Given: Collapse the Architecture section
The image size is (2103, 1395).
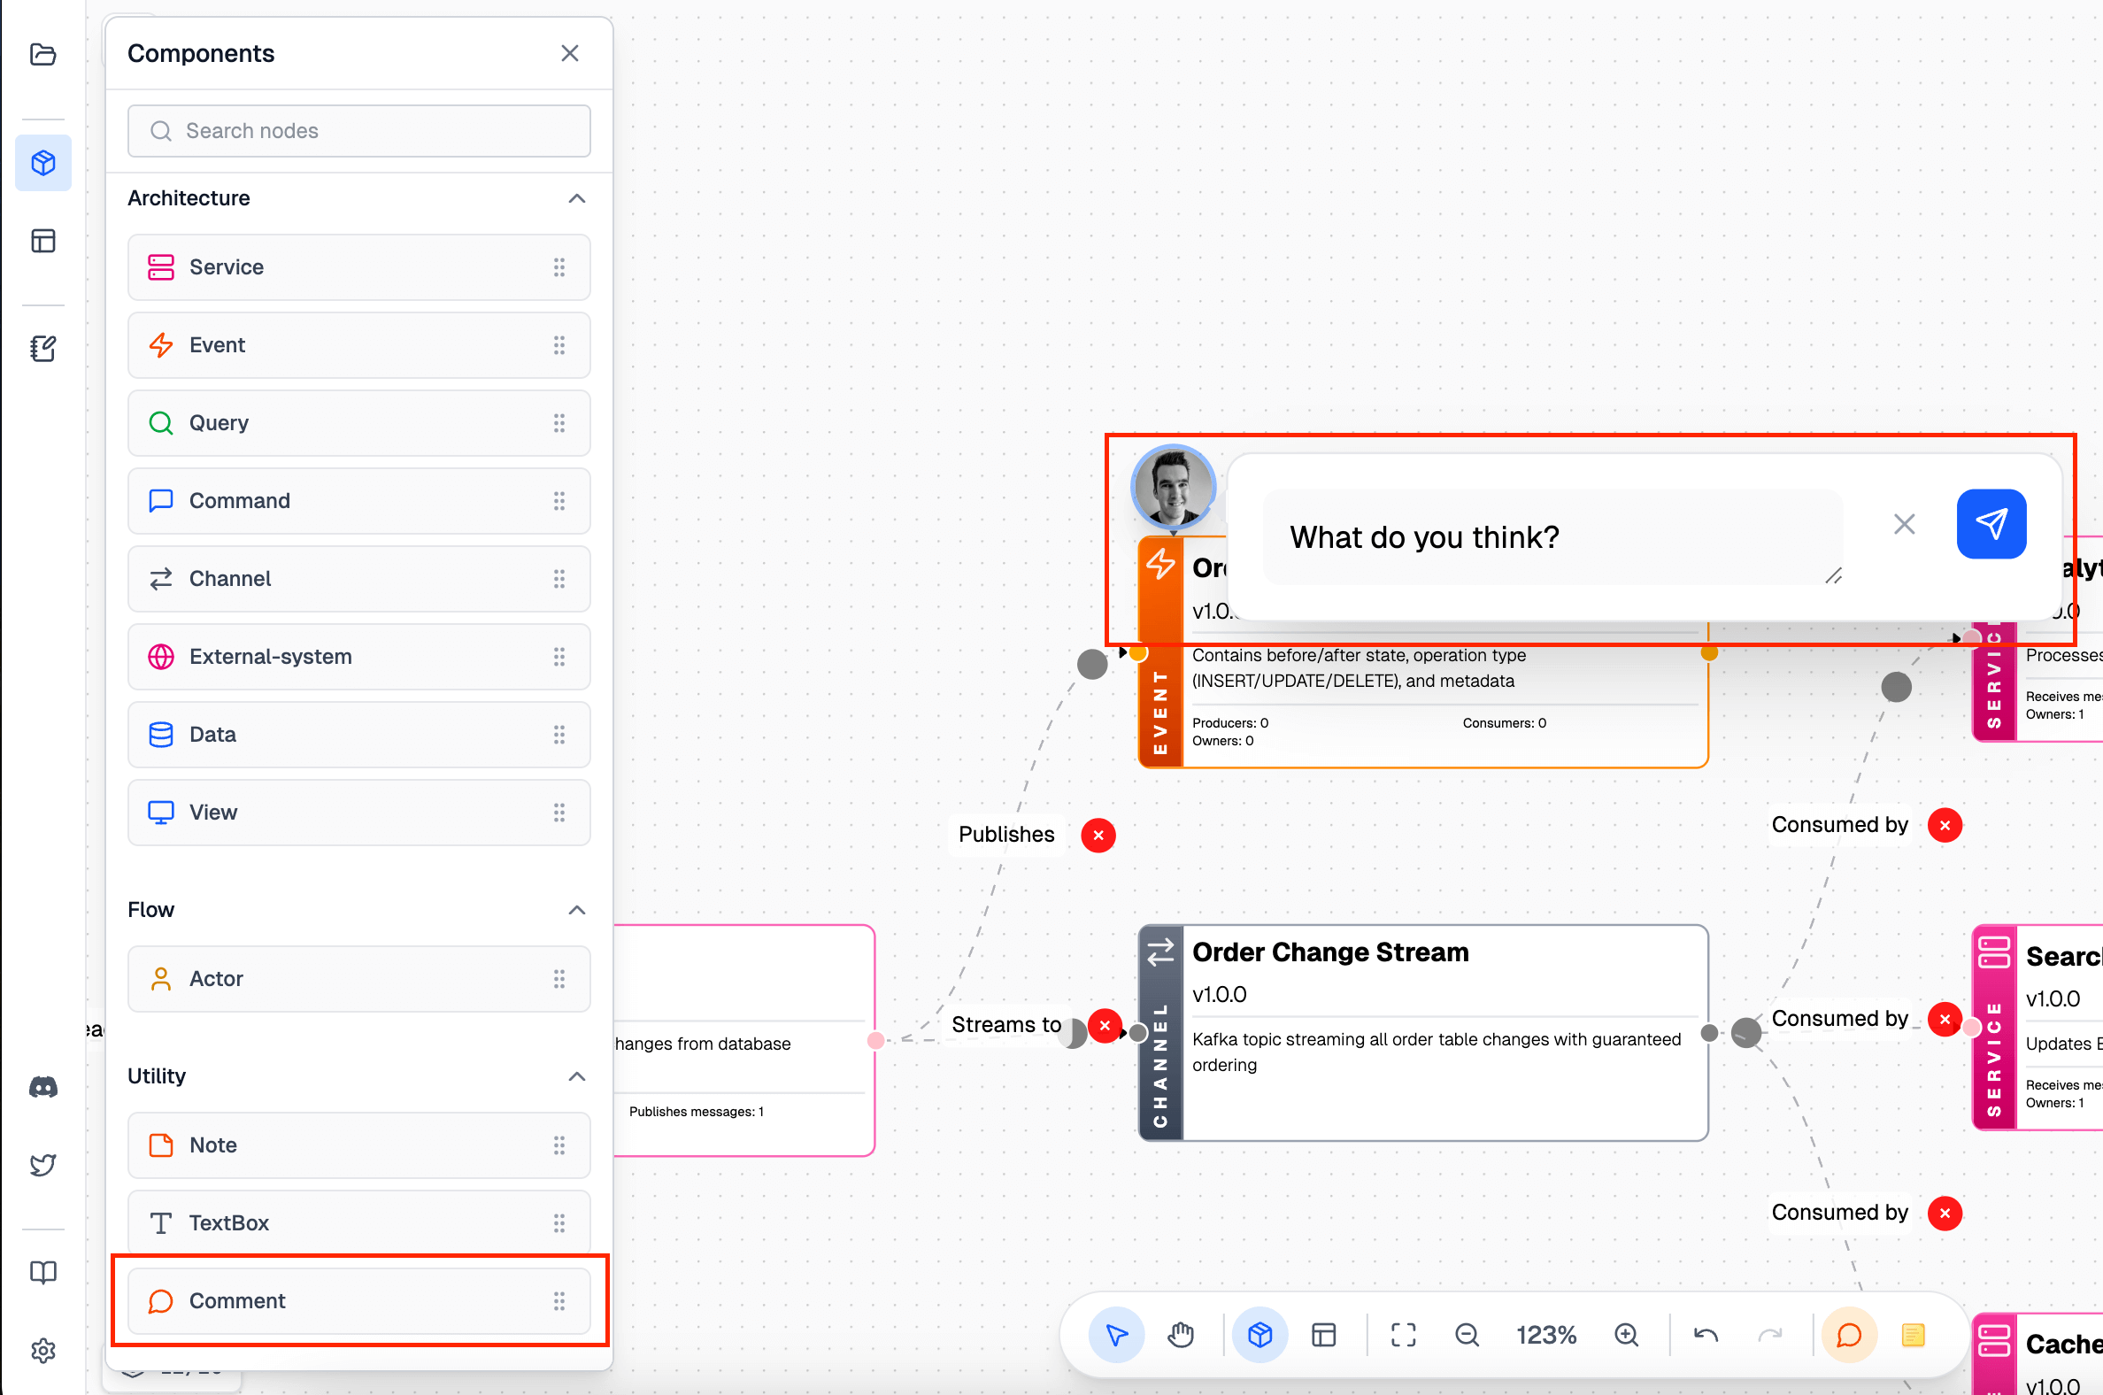Looking at the screenshot, I should click(577, 198).
